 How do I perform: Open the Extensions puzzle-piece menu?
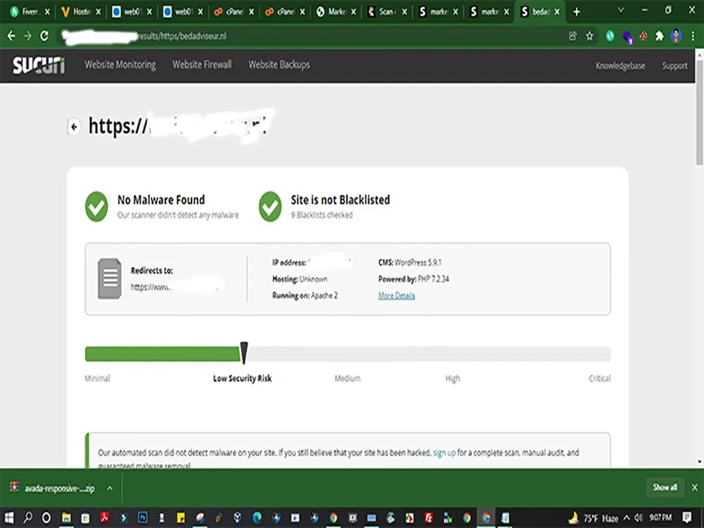coord(660,36)
